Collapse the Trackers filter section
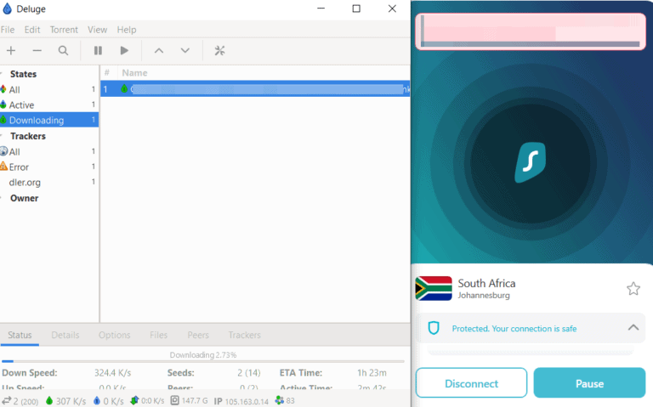The height and width of the screenshot is (407, 653). point(2,136)
